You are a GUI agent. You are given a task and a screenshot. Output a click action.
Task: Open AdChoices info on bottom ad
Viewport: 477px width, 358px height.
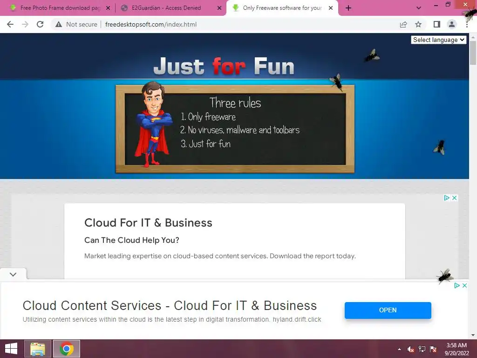[457, 286]
